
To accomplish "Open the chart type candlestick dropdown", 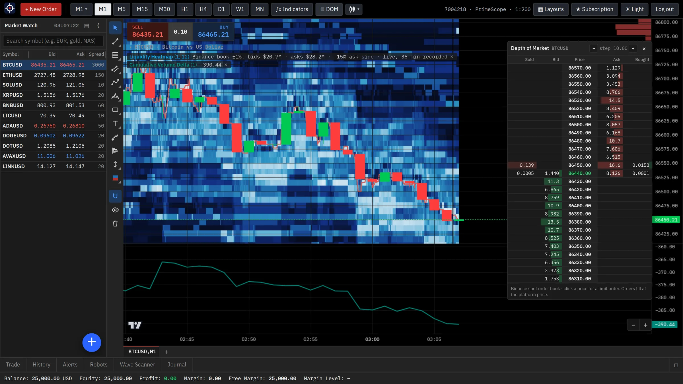I will tap(354, 9).
